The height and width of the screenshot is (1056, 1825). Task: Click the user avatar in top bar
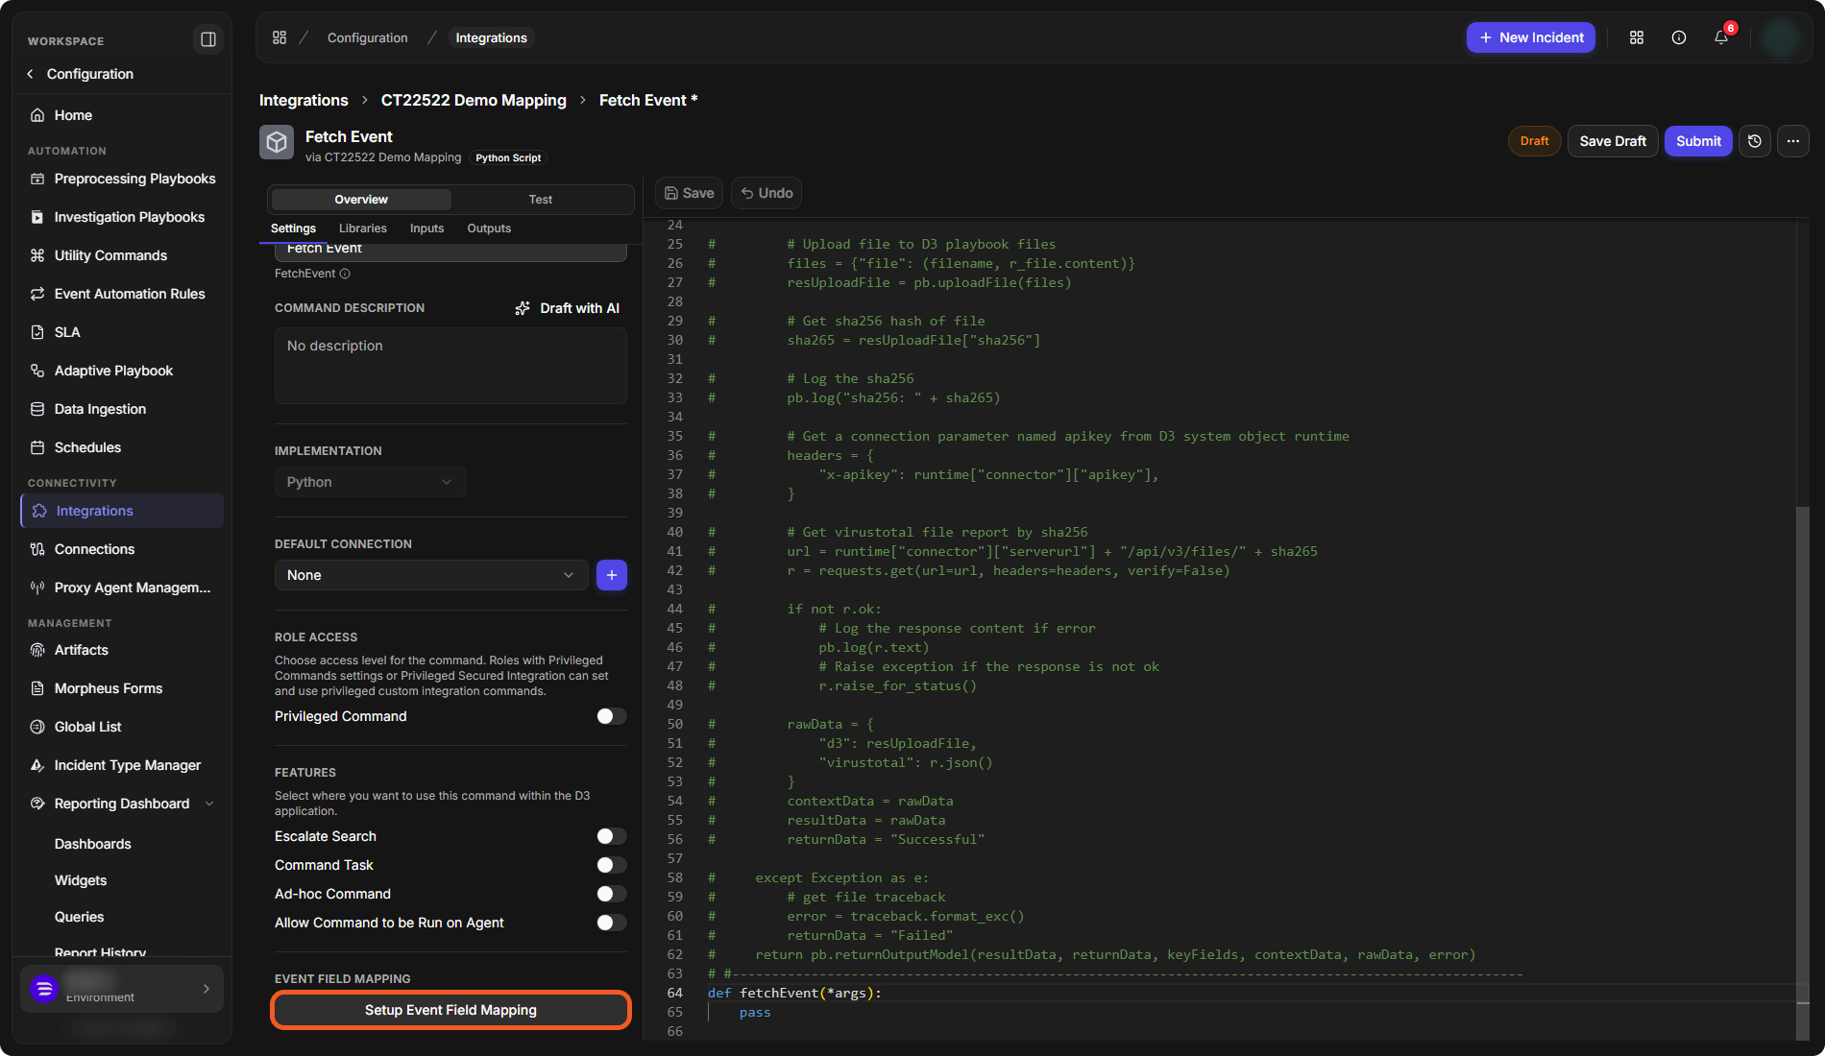(x=1782, y=37)
